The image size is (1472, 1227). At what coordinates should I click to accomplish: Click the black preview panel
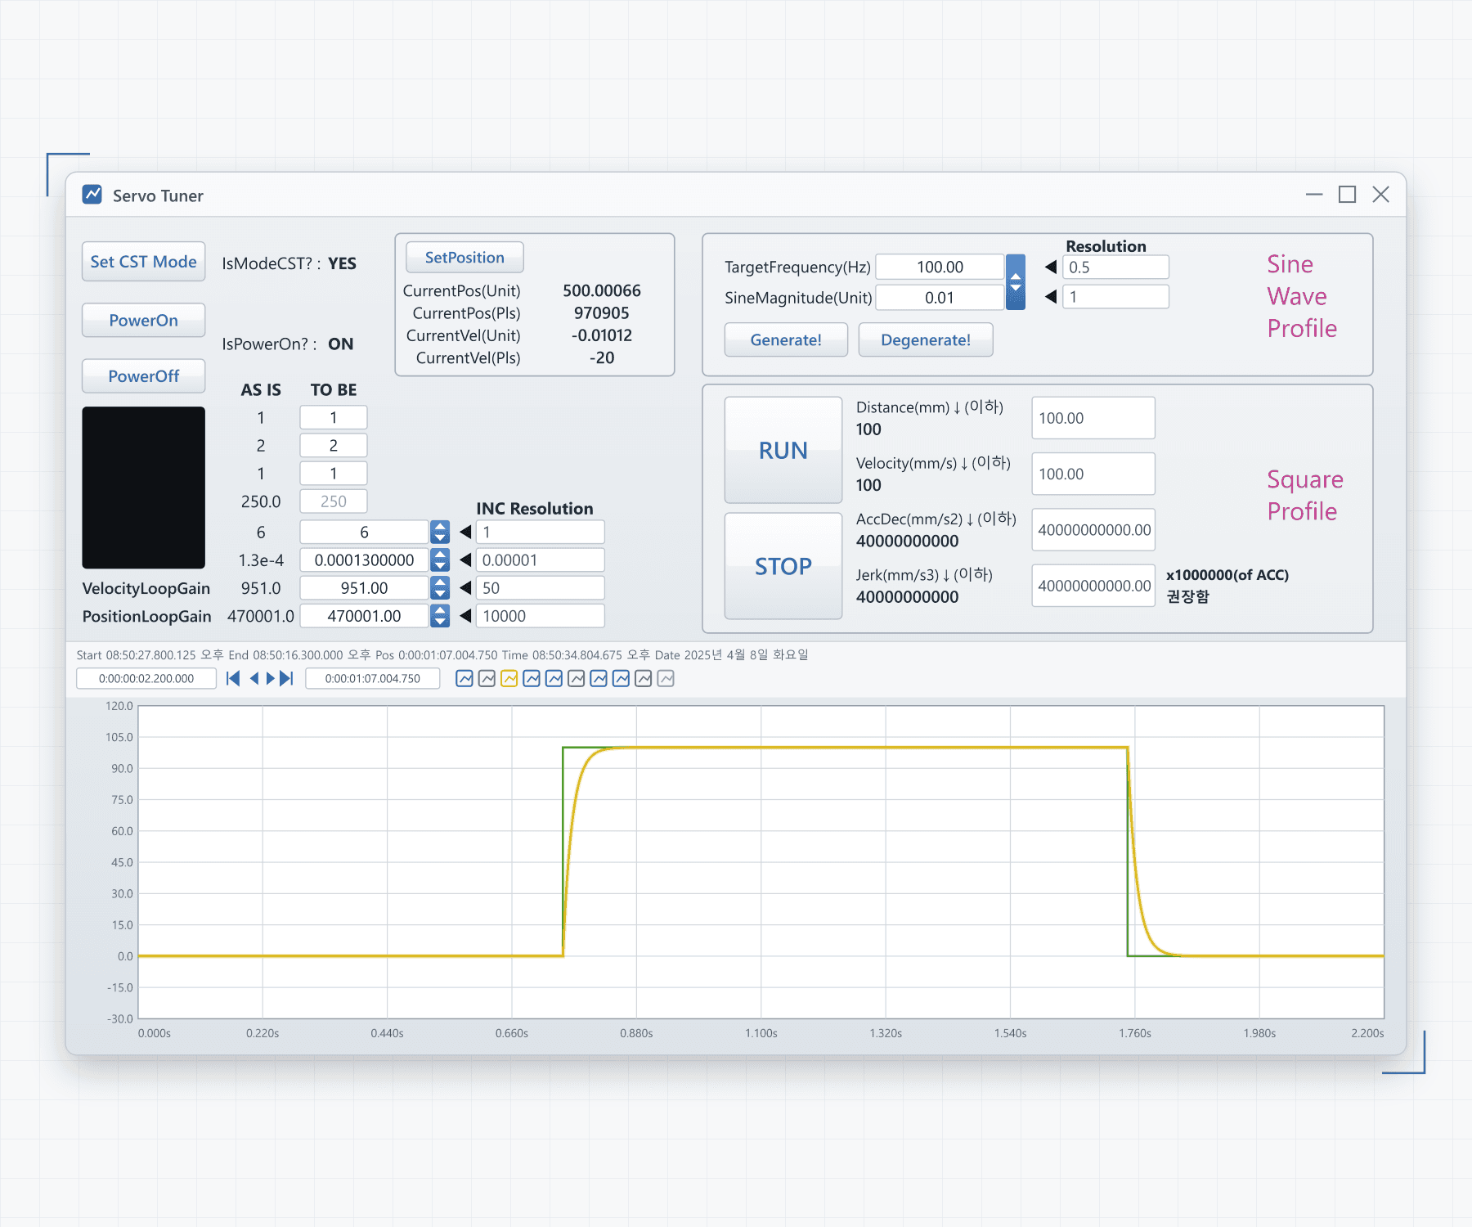[143, 488]
